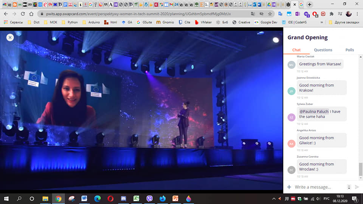The width and height of the screenshot is (363, 204).
Task: Open the Extensions puzzle icon
Action: pos(332,14)
